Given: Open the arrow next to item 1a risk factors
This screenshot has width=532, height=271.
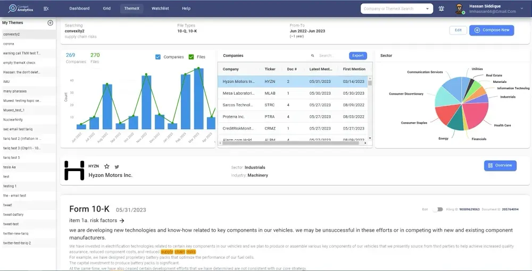Looking at the screenshot, I should point(122,221).
